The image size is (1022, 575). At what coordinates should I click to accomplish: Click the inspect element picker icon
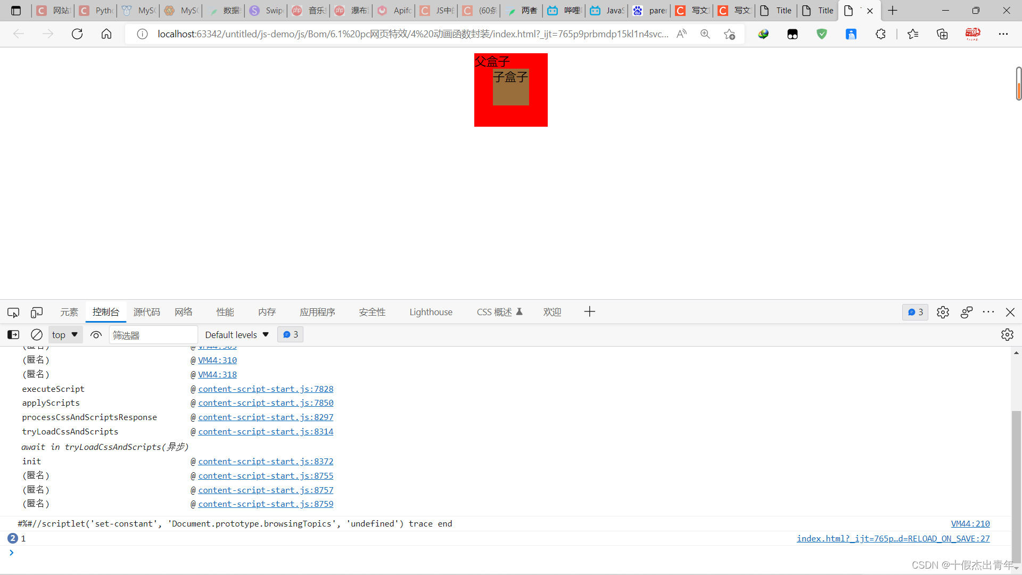tap(13, 313)
